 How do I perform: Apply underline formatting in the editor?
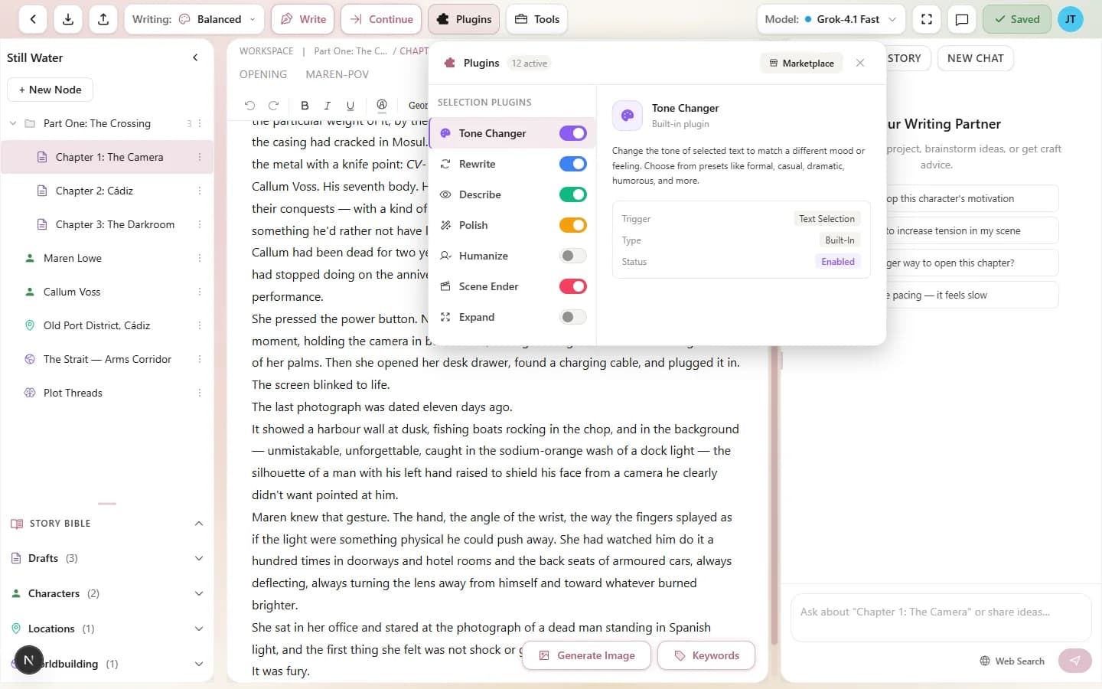tap(350, 106)
